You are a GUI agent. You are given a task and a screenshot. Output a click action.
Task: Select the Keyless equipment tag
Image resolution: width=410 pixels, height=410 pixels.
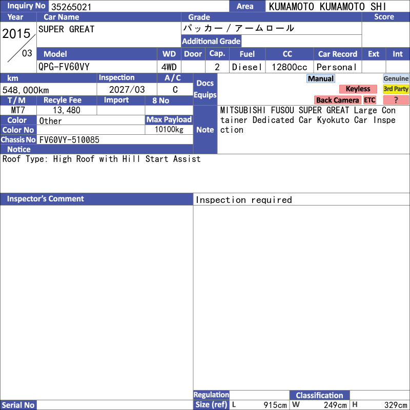tap(358, 89)
